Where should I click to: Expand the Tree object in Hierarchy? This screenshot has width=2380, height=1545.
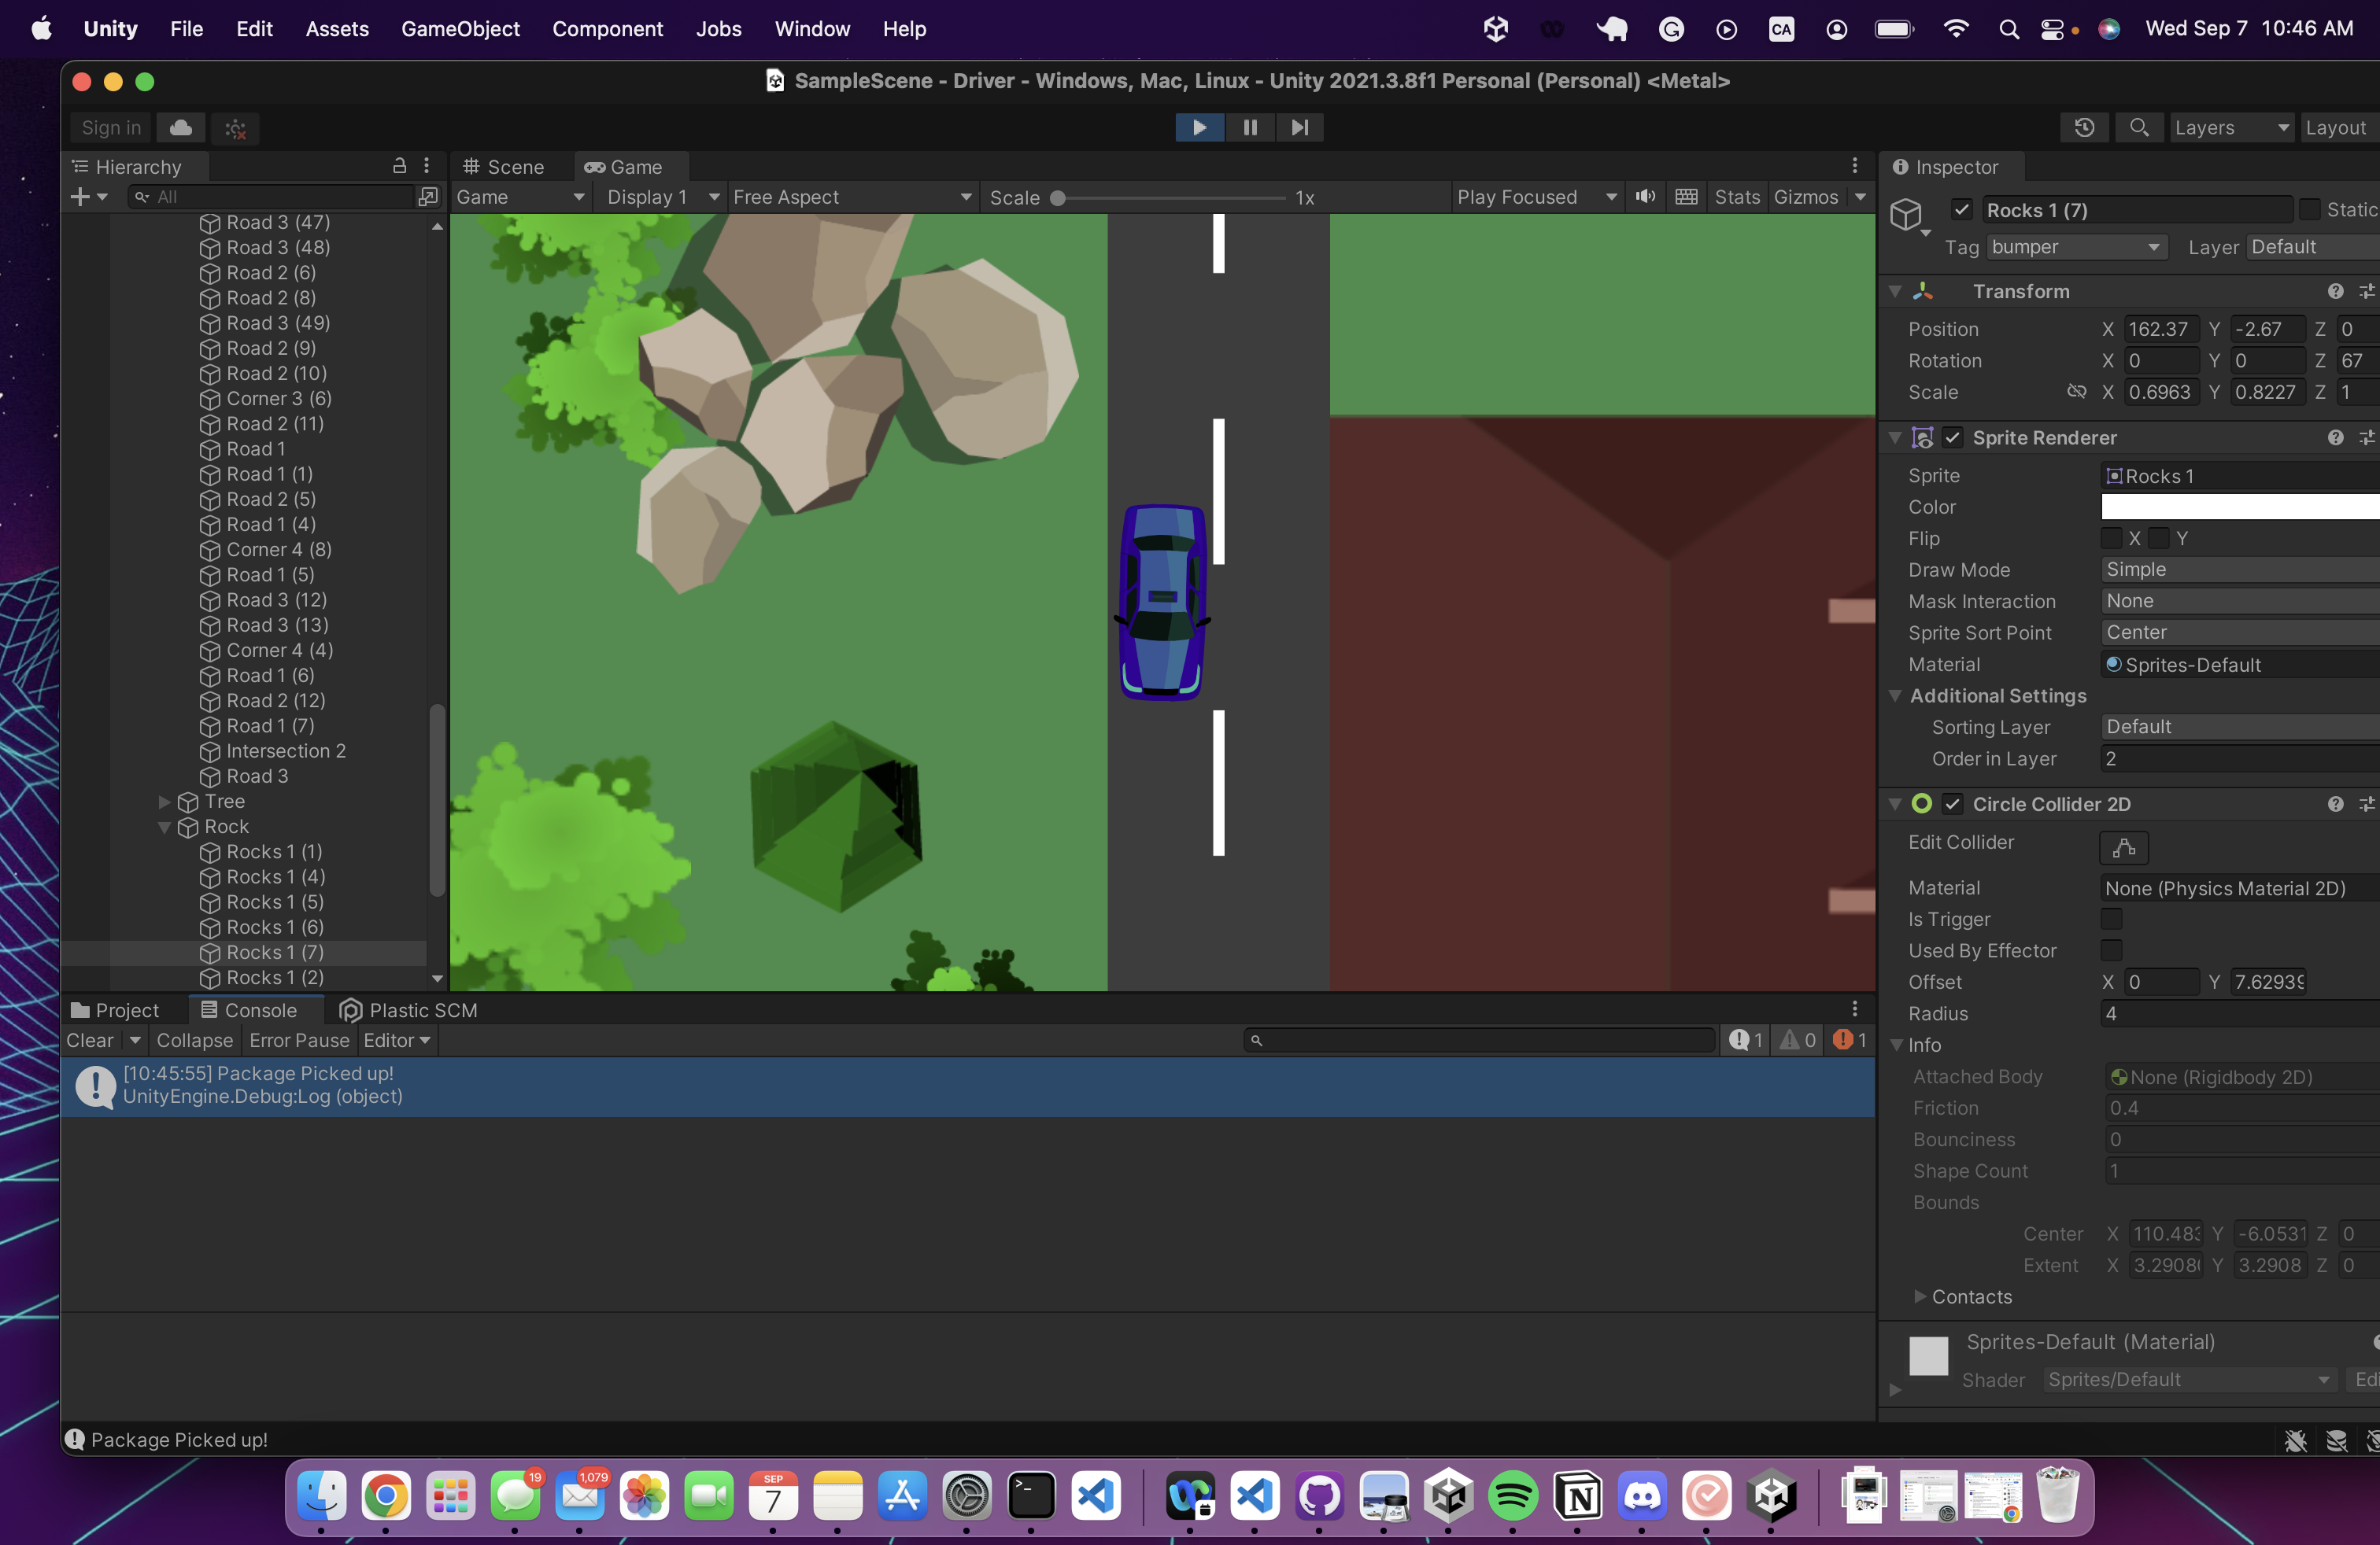164,802
